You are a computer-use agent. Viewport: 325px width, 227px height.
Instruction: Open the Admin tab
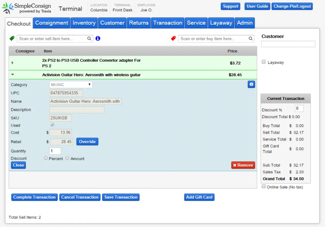(245, 23)
